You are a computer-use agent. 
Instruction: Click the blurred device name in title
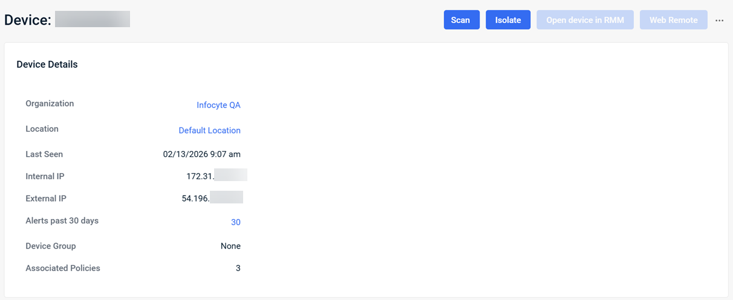pos(93,19)
